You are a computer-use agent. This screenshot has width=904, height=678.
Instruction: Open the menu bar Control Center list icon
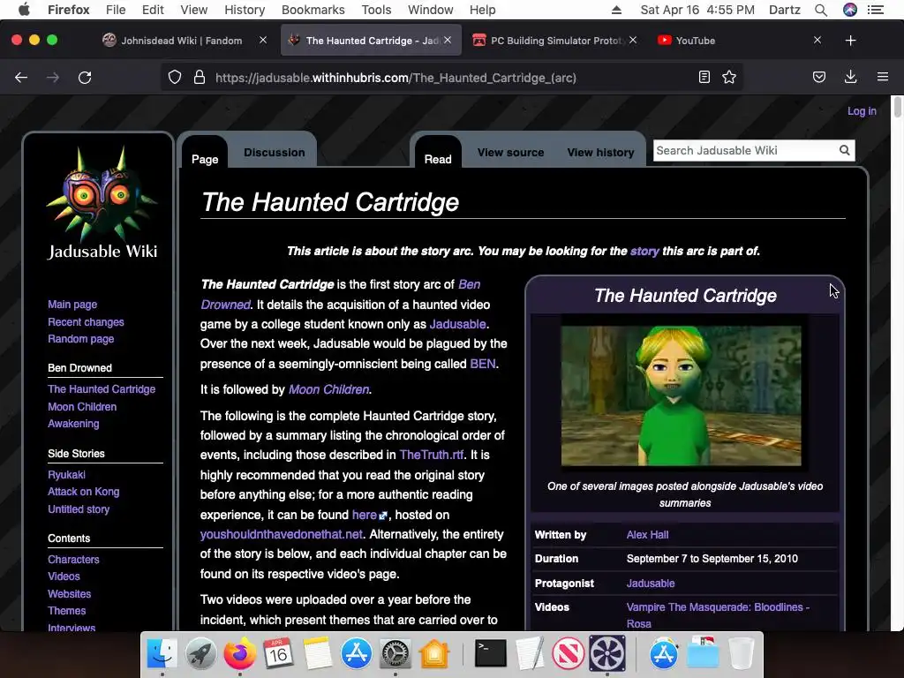[x=875, y=10]
